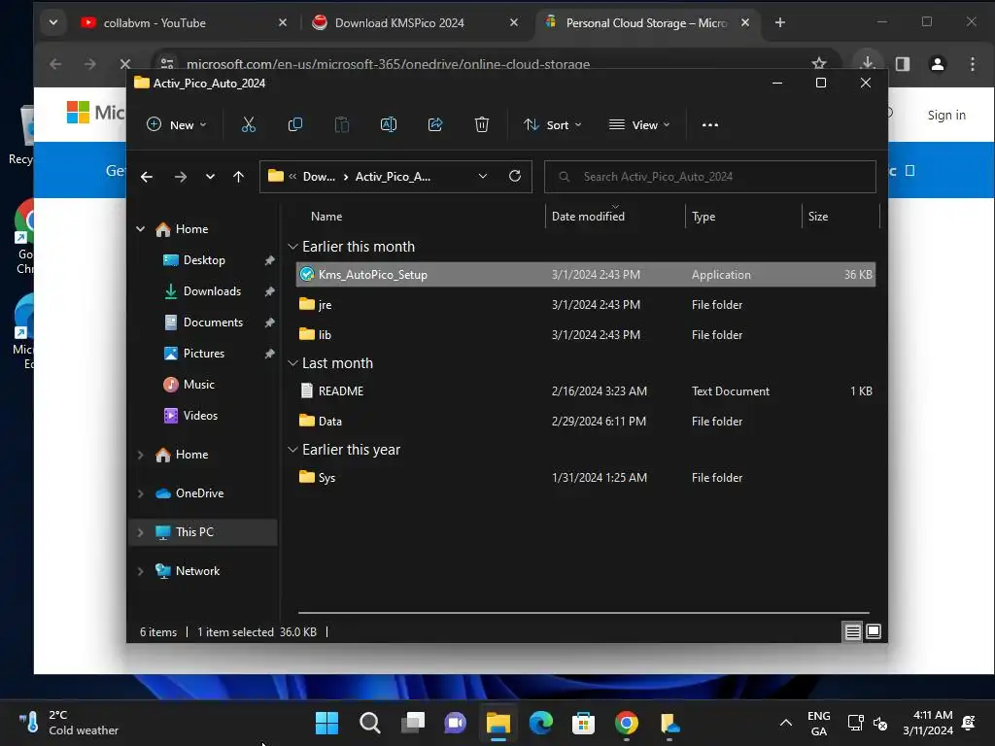The height and width of the screenshot is (746, 995).
Task: Collapse the Earlier this year group
Action: (x=292, y=450)
